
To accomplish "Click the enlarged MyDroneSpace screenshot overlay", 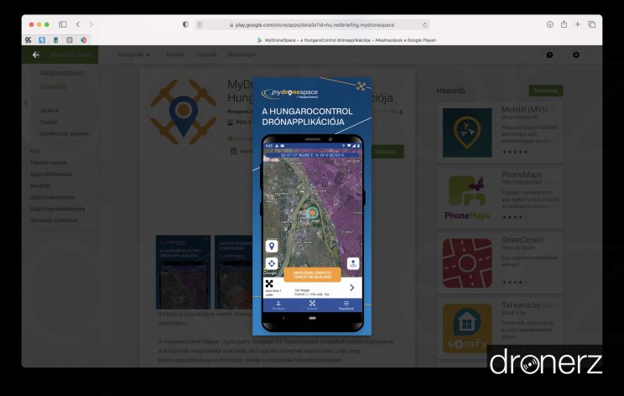I will coord(312,206).
